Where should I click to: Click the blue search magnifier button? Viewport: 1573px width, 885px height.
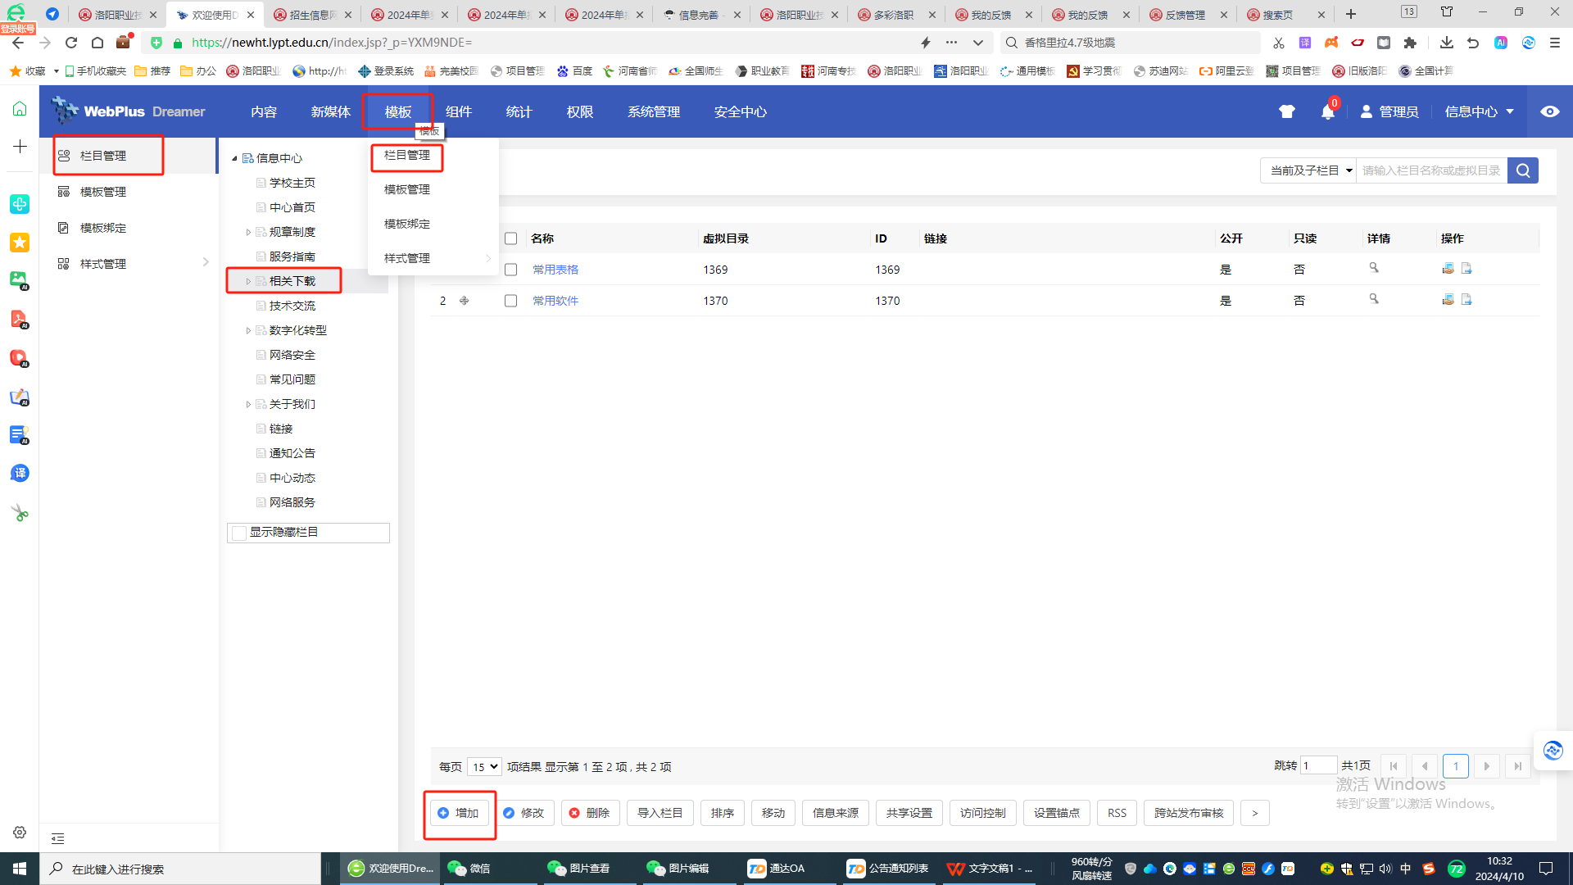pyautogui.click(x=1523, y=170)
